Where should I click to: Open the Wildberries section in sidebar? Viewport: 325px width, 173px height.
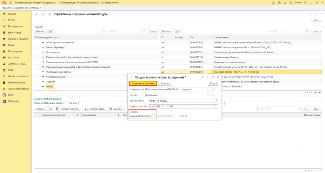[13, 101]
